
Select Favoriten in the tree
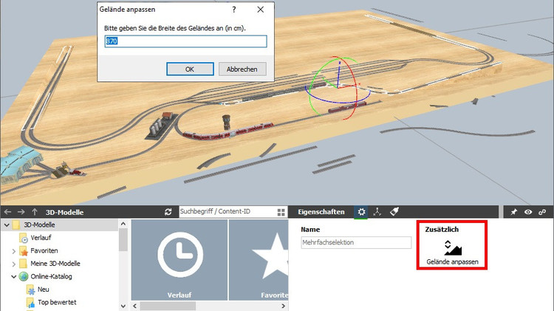pyautogui.click(x=44, y=250)
